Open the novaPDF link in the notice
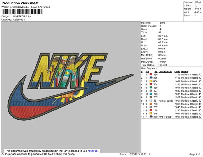 pyautogui.click(x=93, y=151)
